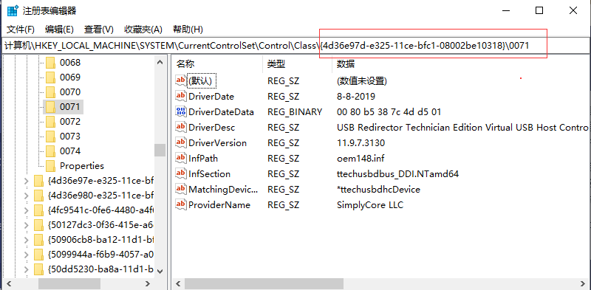591x290 pixels.
Task: Click the tree pane scroll up arrow
Action: pyautogui.click(x=160, y=62)
